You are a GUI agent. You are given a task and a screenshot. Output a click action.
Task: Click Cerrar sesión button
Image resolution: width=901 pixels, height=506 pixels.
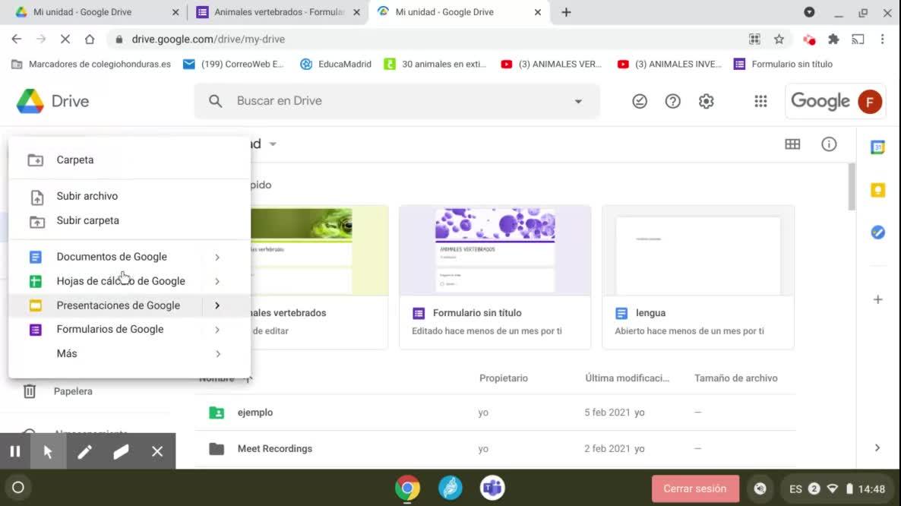tap(695, 489)
